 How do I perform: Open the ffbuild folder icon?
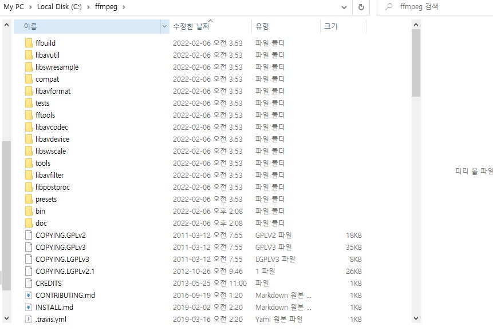pyautogui.click(x=29, y=43)
